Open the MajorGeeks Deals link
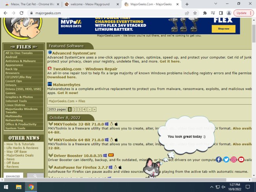Viewport: 256px width, 192px height. 20,155
